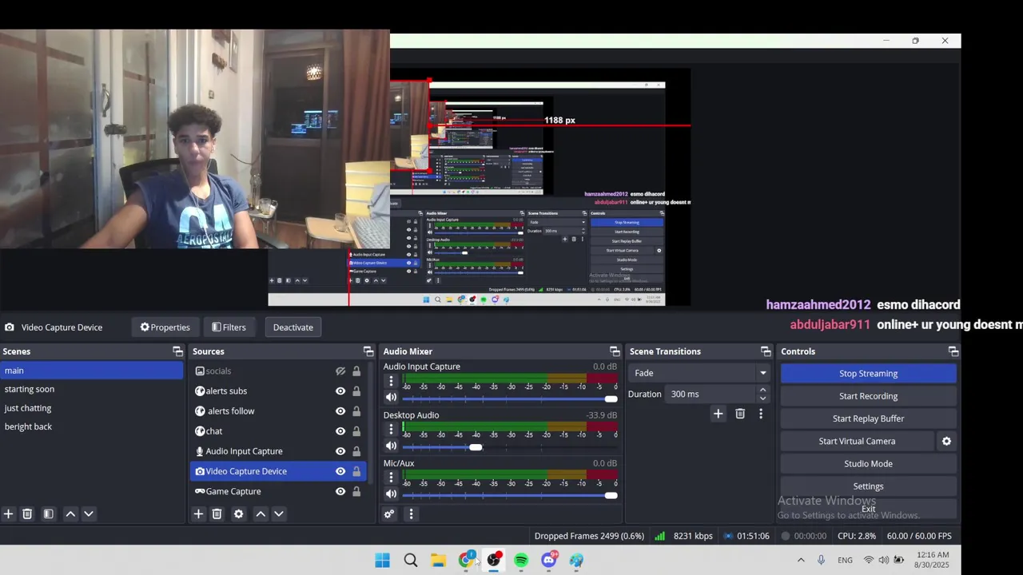Undock the Scenes panel
Viewport: 1023px width, 575px height.
pyautogui.click(x=177, y=351)
